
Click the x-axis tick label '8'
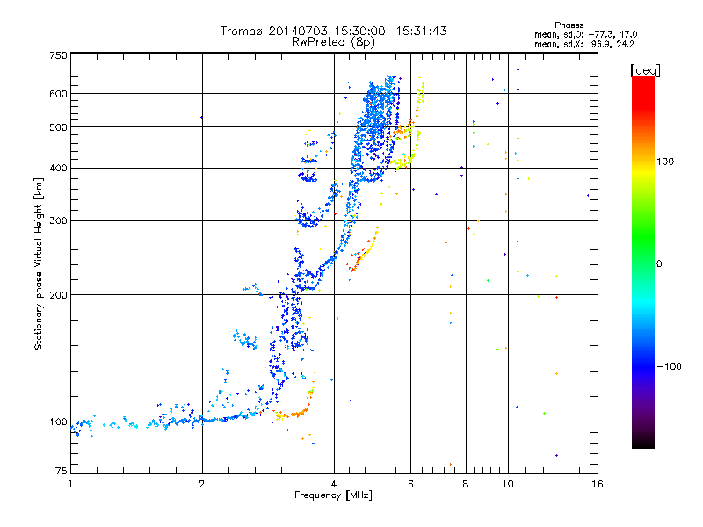(x=466, y=484)
